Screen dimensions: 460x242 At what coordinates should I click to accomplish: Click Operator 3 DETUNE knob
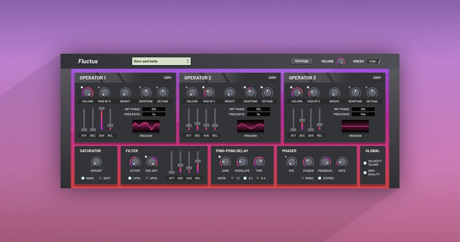pyautogui.click(x=372, y=93)
